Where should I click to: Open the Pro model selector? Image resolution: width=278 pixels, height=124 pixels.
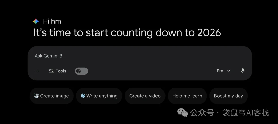point(223,71)
